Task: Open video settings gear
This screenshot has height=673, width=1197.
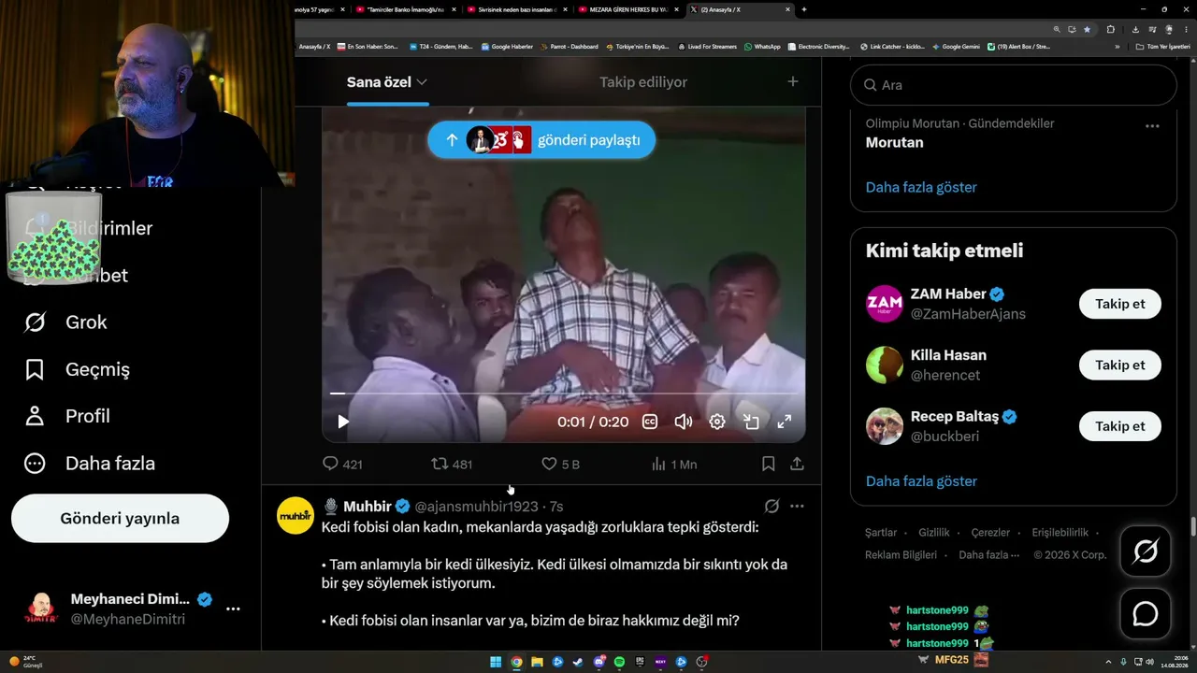Action: pos(717,422)
